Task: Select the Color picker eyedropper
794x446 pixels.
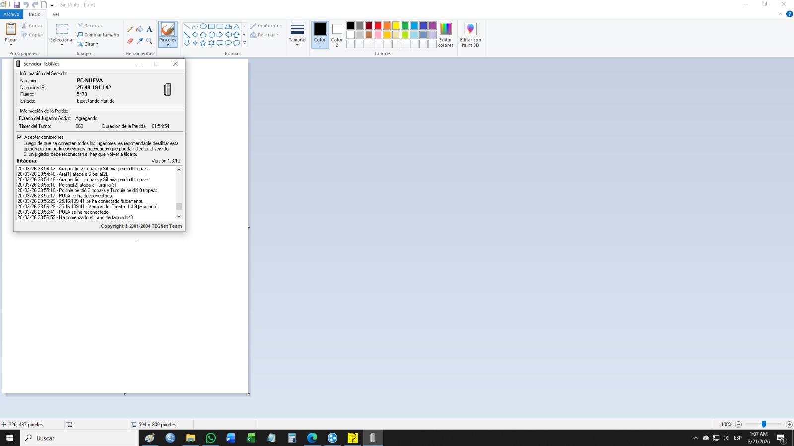Action: [140, 41]
